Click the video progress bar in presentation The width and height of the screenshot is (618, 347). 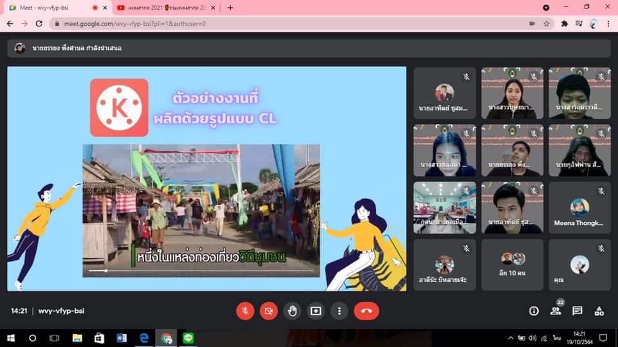201,271
